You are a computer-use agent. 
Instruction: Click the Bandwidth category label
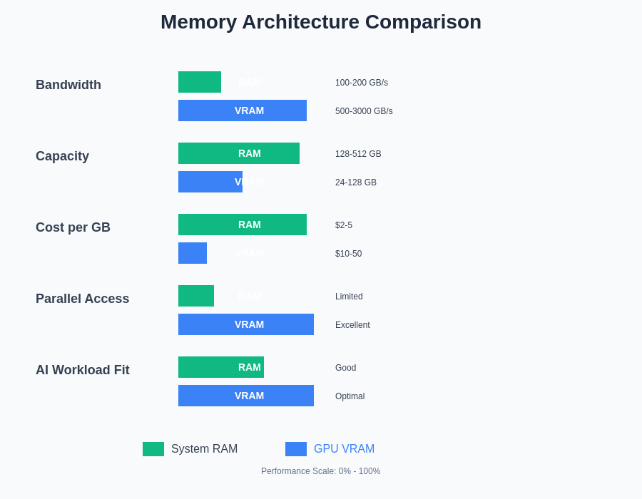click(68, 85)
